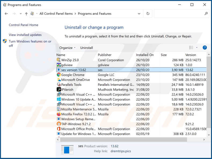
Task: Click the Microsoft Visual C++ 18,6 MB icon
Action: [x=59, y=104]
